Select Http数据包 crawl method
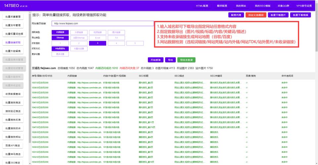 (60, 49)
